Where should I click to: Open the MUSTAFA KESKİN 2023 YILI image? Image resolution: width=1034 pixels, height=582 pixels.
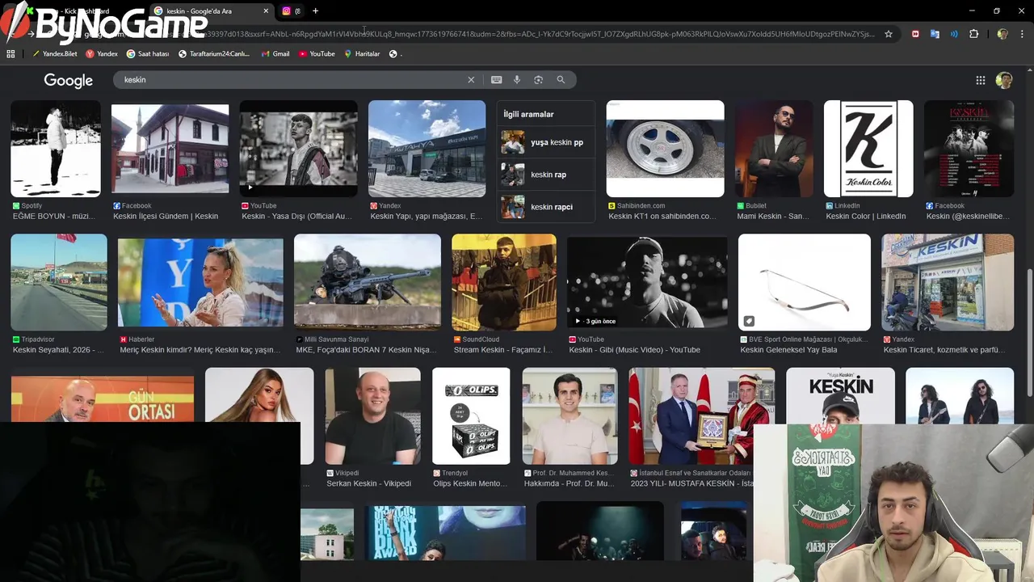coord(701,416)
